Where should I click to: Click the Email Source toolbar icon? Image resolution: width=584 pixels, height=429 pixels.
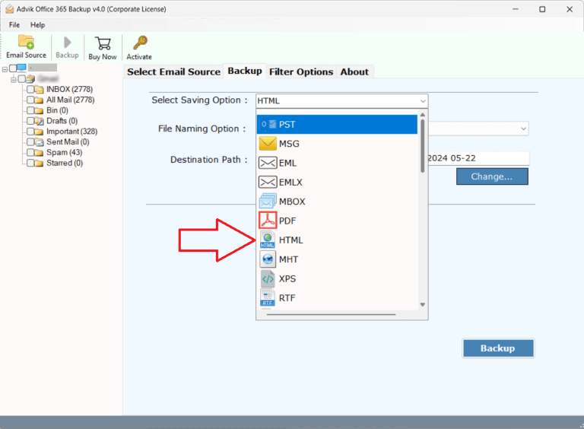[26, 42]
